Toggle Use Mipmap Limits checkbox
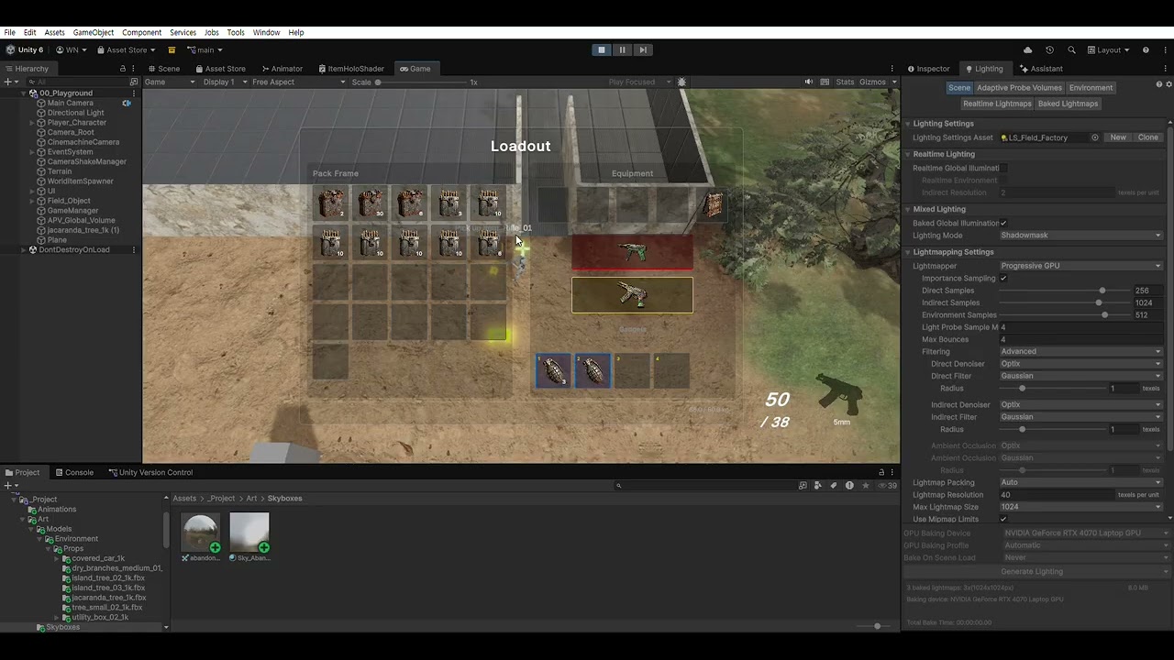 tap(1003, 519)
